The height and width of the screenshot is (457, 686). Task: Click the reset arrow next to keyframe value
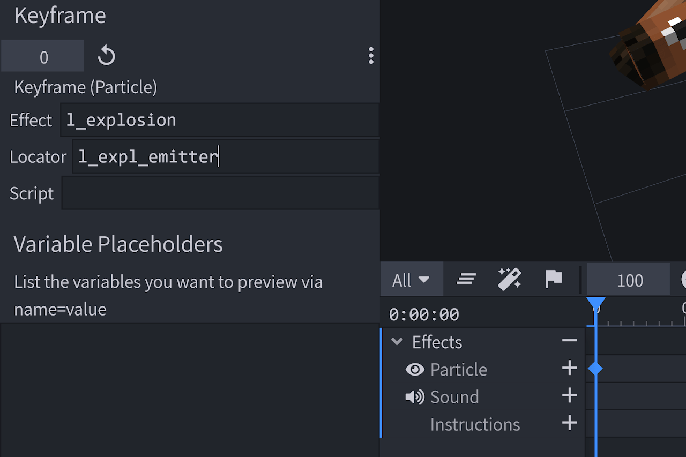(x=106, y=55)
